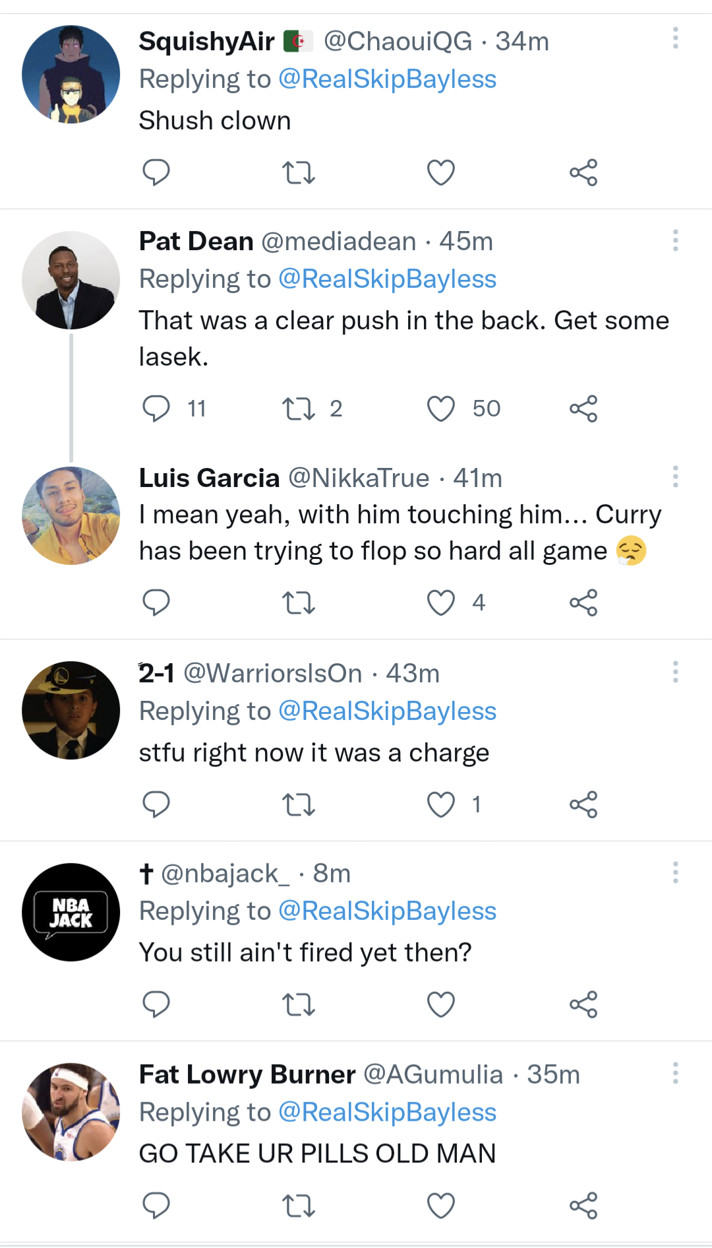Open Luis Garcia's profile from his display name

click(x=210, y=478)
